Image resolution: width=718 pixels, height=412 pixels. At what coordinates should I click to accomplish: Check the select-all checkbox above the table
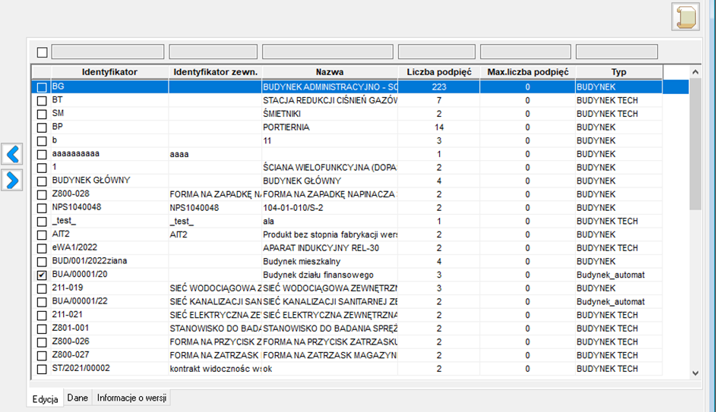(x=42, y=52)
